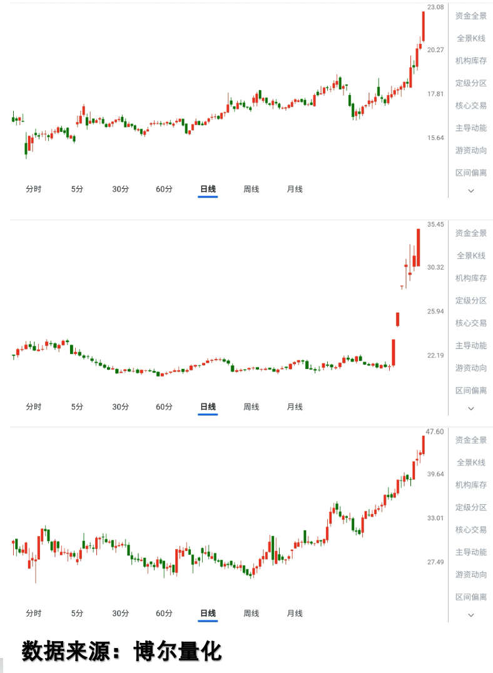Open 区间偏离 in bottom chart sidebar
493x673 pixels.
(471, 597)
